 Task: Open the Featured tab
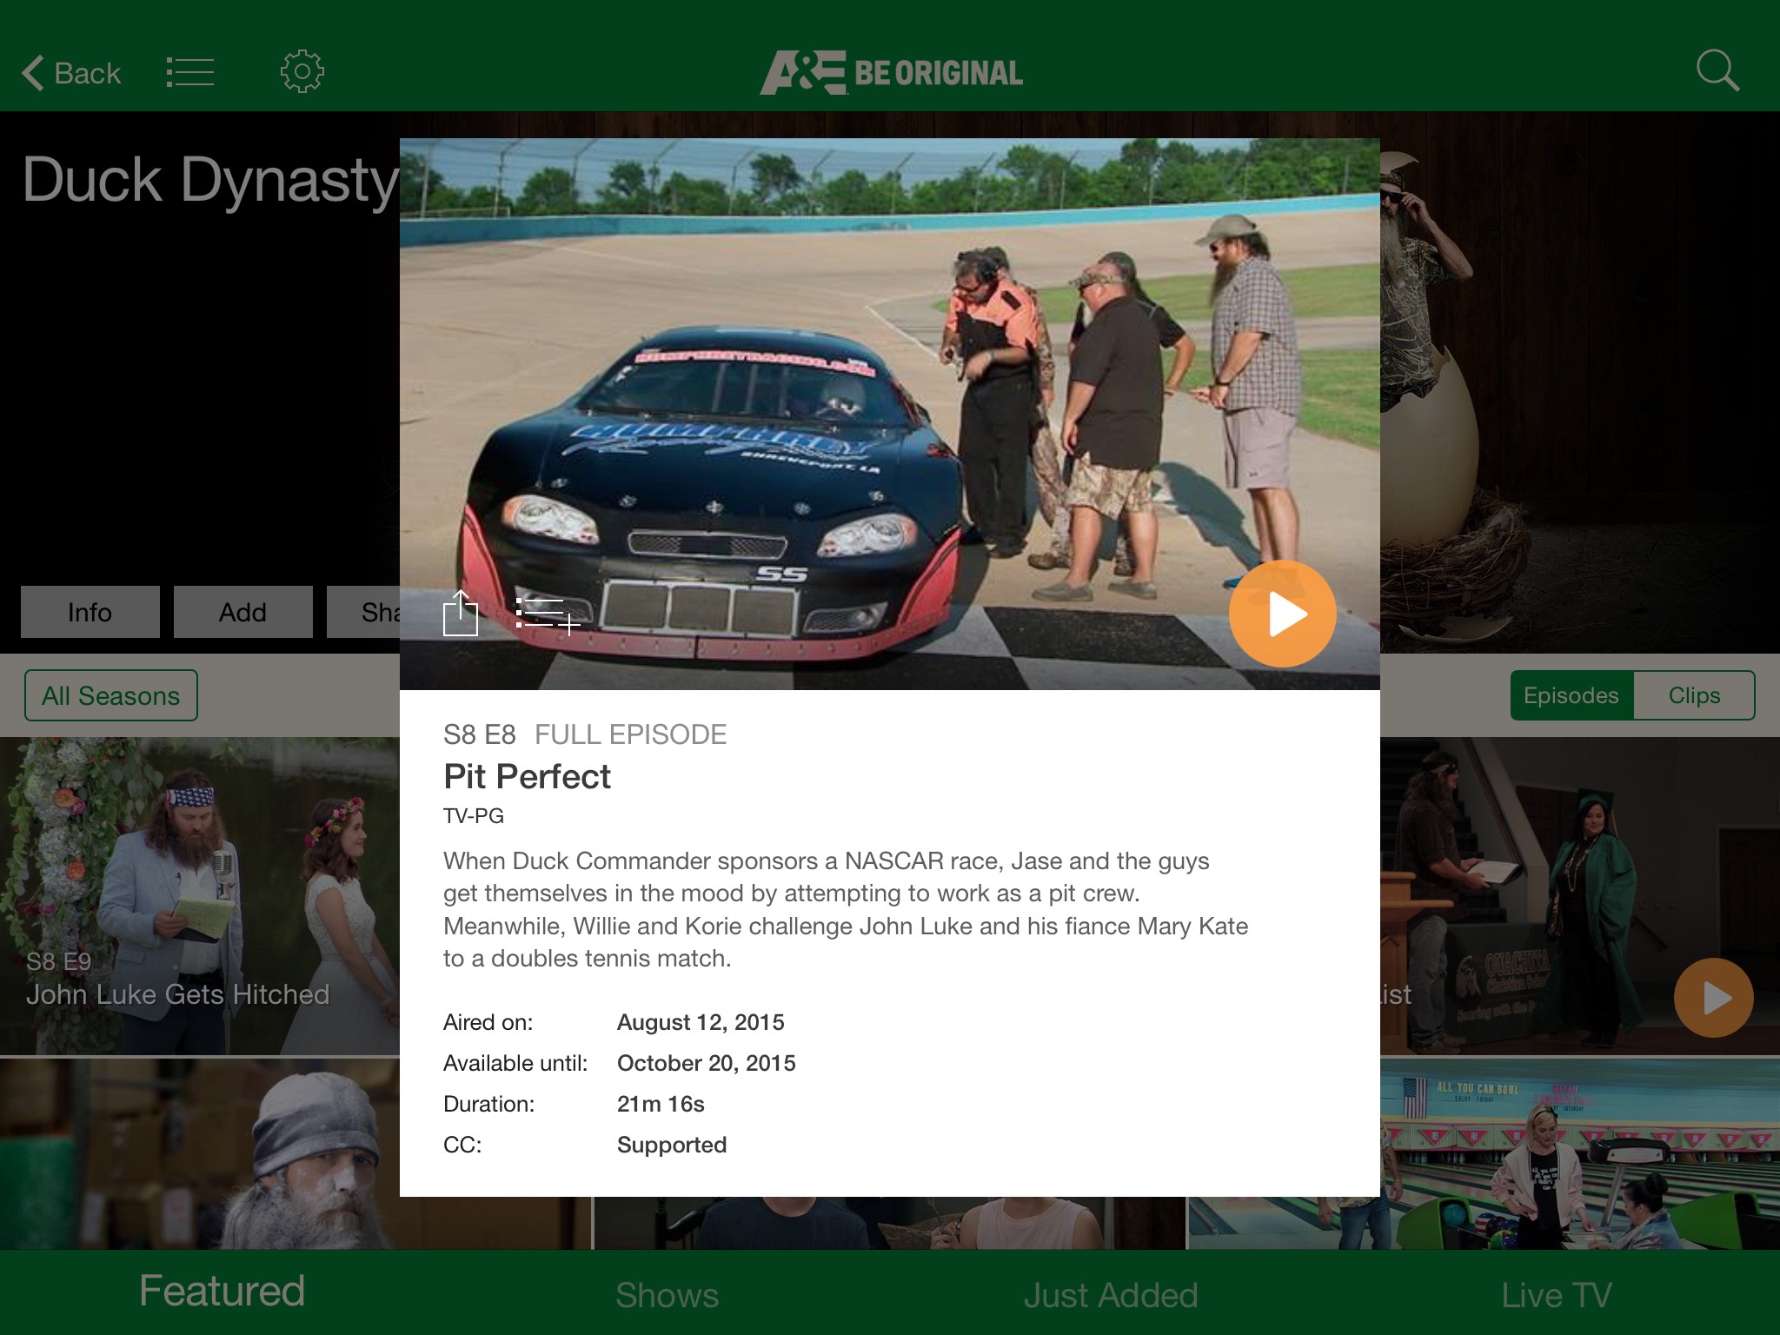[x=222, y=1292]
